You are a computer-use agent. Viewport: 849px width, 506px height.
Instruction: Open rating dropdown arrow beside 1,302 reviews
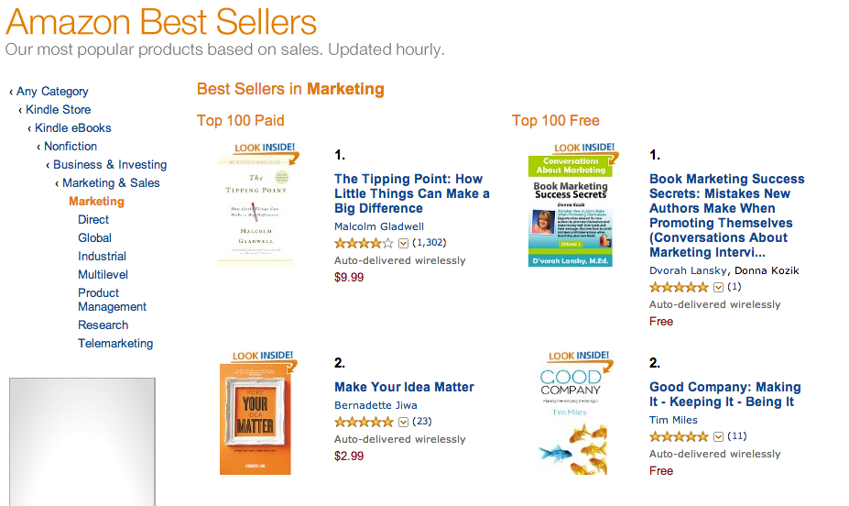point(403,243)
